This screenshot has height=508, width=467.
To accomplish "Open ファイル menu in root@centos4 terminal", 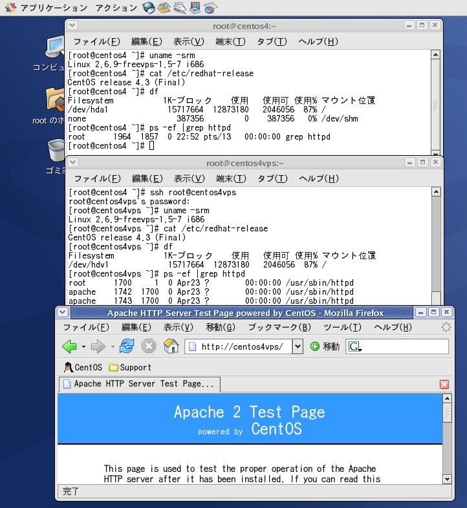I will click(x=96, y=41).
